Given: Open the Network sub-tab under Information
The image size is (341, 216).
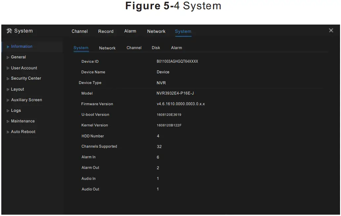Looking at the screenshot, I should click(107, 48).
